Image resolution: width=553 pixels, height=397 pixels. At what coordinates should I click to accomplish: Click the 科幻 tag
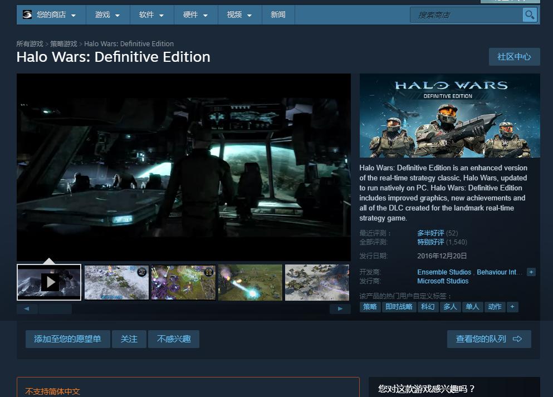pyautogui.click(x=428, y=307)
